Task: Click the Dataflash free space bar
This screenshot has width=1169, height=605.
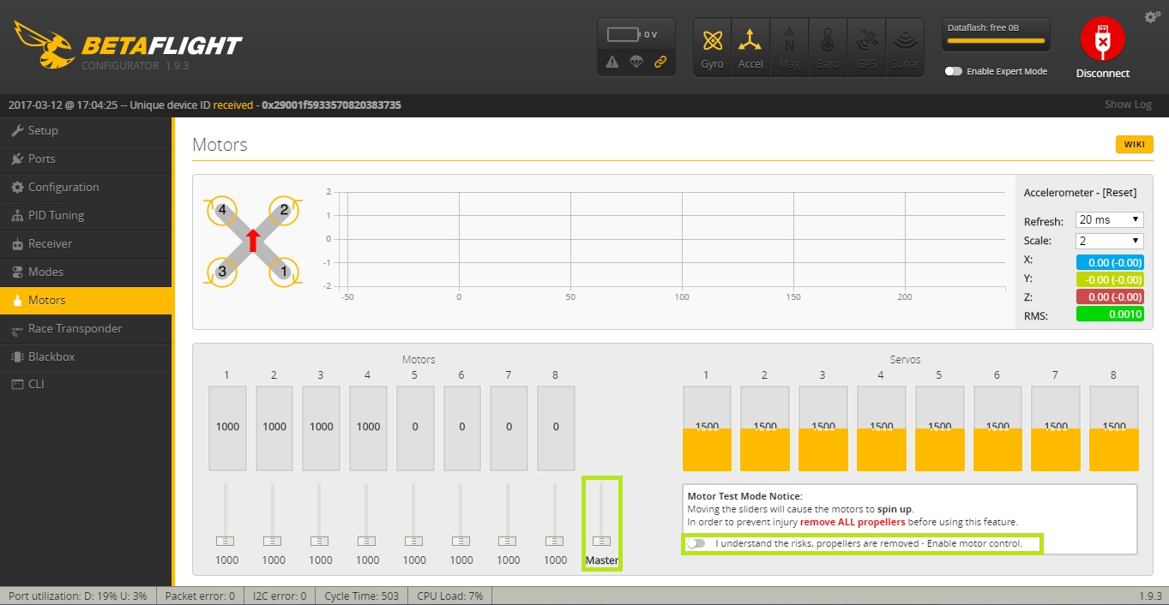Action: [996, 40]
